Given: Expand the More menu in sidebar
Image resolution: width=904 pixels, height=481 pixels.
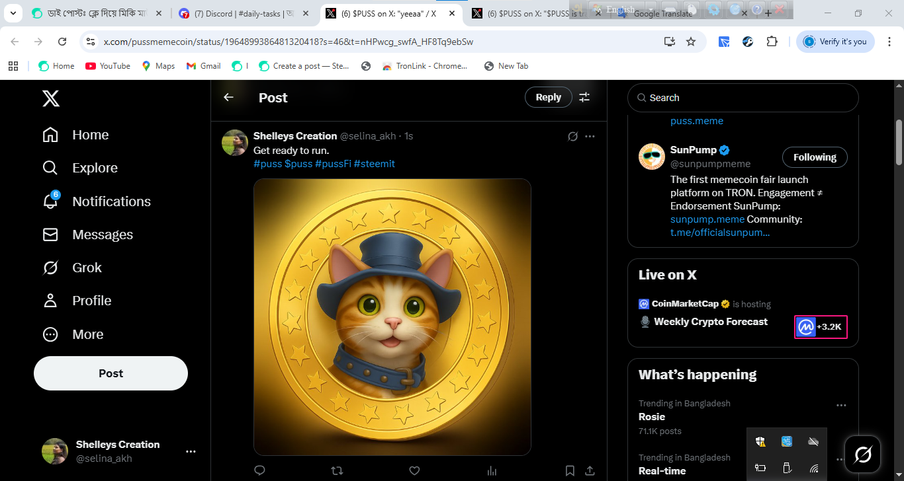Looking at the screenshot, I should pyautogui.click(x=73, y=334).
